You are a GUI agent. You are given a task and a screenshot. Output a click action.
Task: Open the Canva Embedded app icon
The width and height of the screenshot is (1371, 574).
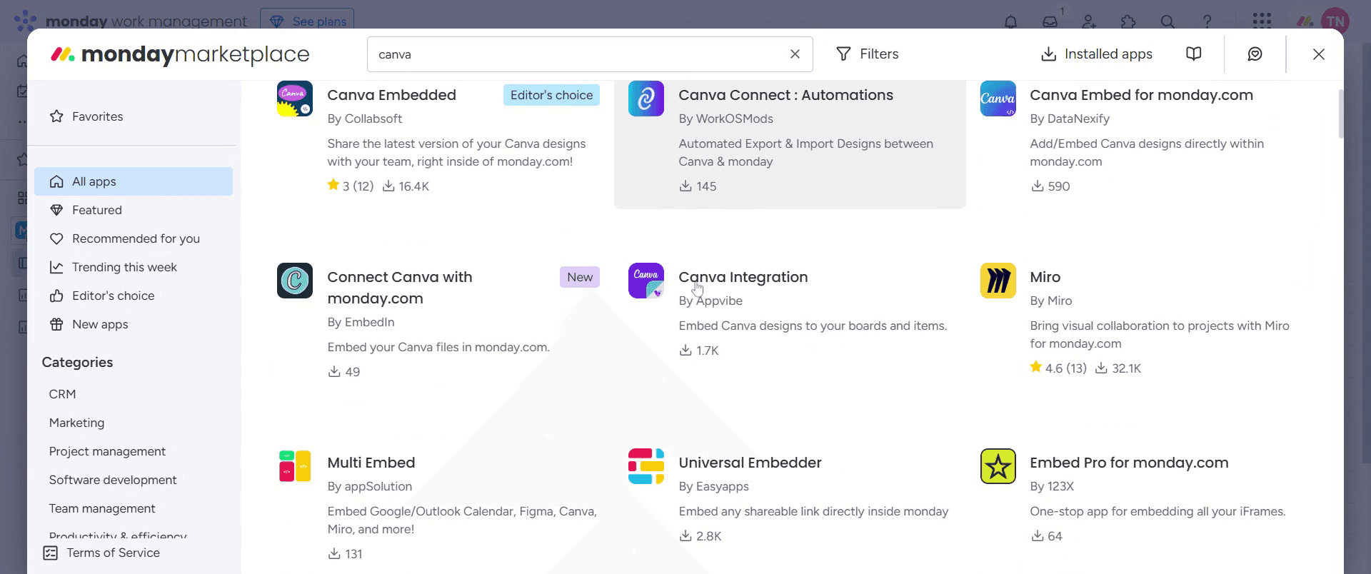coord(295,99)
